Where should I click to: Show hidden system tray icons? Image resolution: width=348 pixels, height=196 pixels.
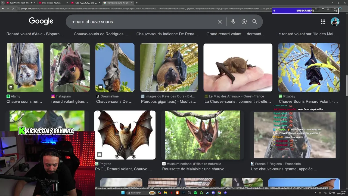[316, 193]
